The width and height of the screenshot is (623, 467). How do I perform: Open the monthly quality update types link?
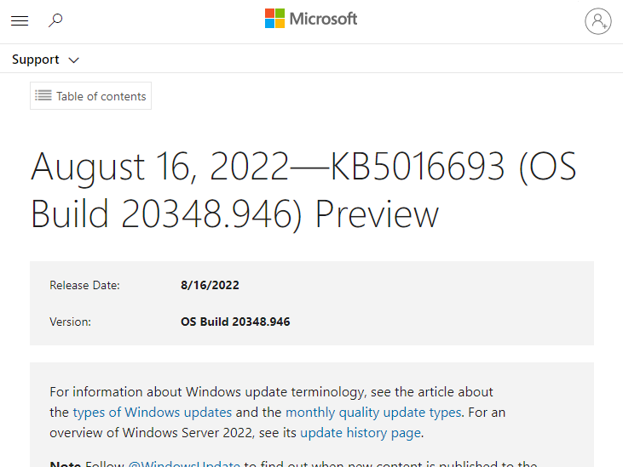(x=373, y=413)
